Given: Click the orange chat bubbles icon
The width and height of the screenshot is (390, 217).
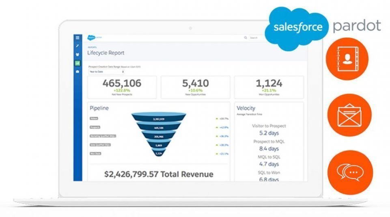Looking at the screenshot, I should [350, 172].
